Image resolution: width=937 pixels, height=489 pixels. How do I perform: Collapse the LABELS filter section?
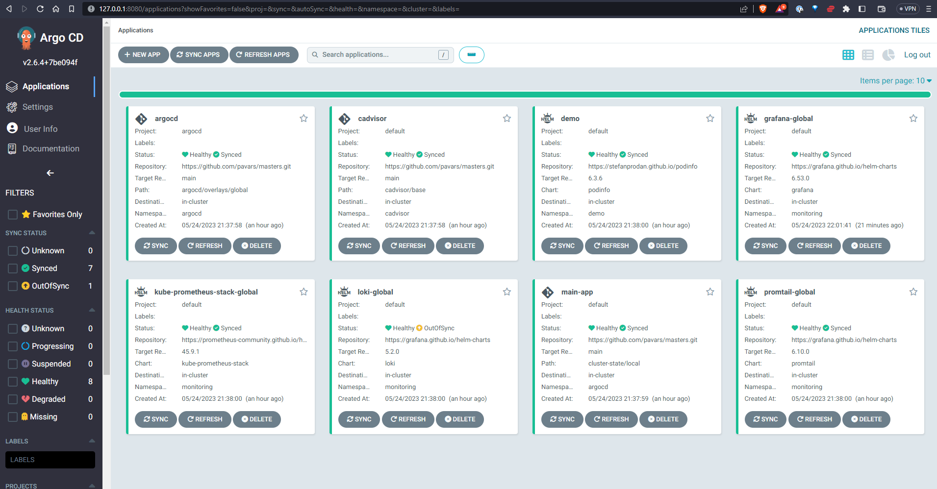[x=92, y=441]
